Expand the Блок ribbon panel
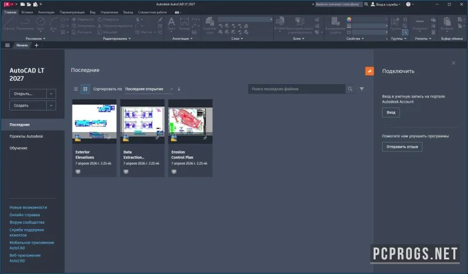The height and width of the screenshot is (274, 468). coord(298,39)
